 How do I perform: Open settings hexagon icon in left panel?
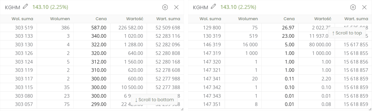pyautogui.click(x=165, y=7)
